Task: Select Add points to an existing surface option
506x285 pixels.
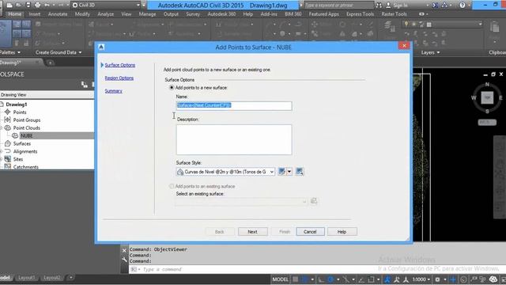Action: click(172, 186)
